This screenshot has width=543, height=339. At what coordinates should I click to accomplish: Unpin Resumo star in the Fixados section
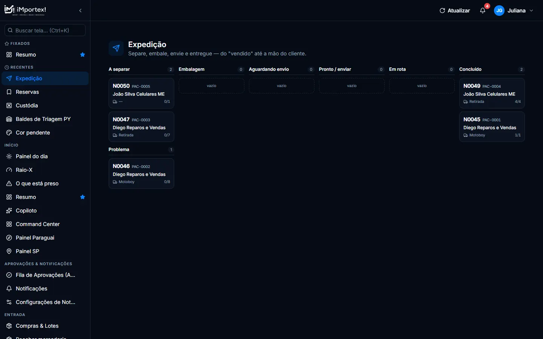83,55
